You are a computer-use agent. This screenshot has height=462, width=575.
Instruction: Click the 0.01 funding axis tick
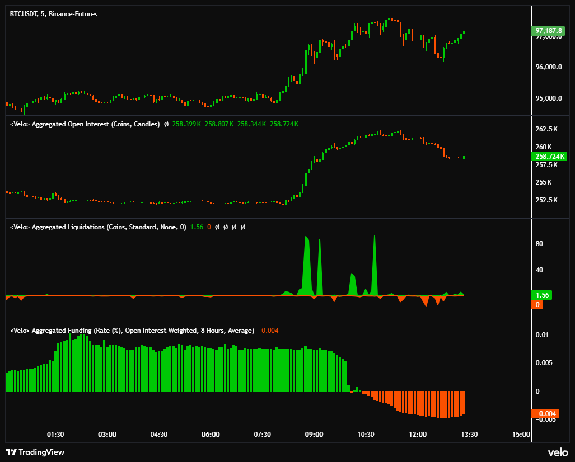tap(542, 335)
